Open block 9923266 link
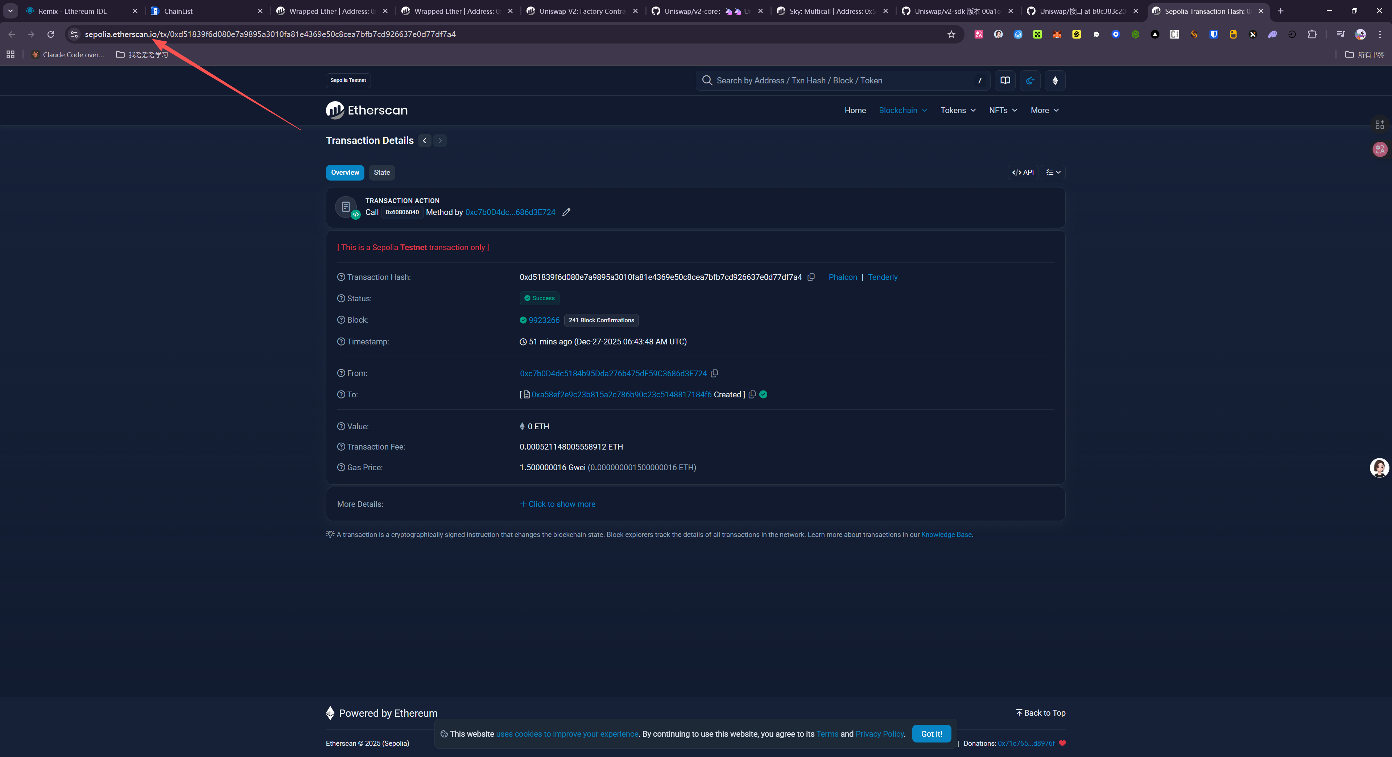1392x757 pixels. pyautogui.click(x=544, y=320)
